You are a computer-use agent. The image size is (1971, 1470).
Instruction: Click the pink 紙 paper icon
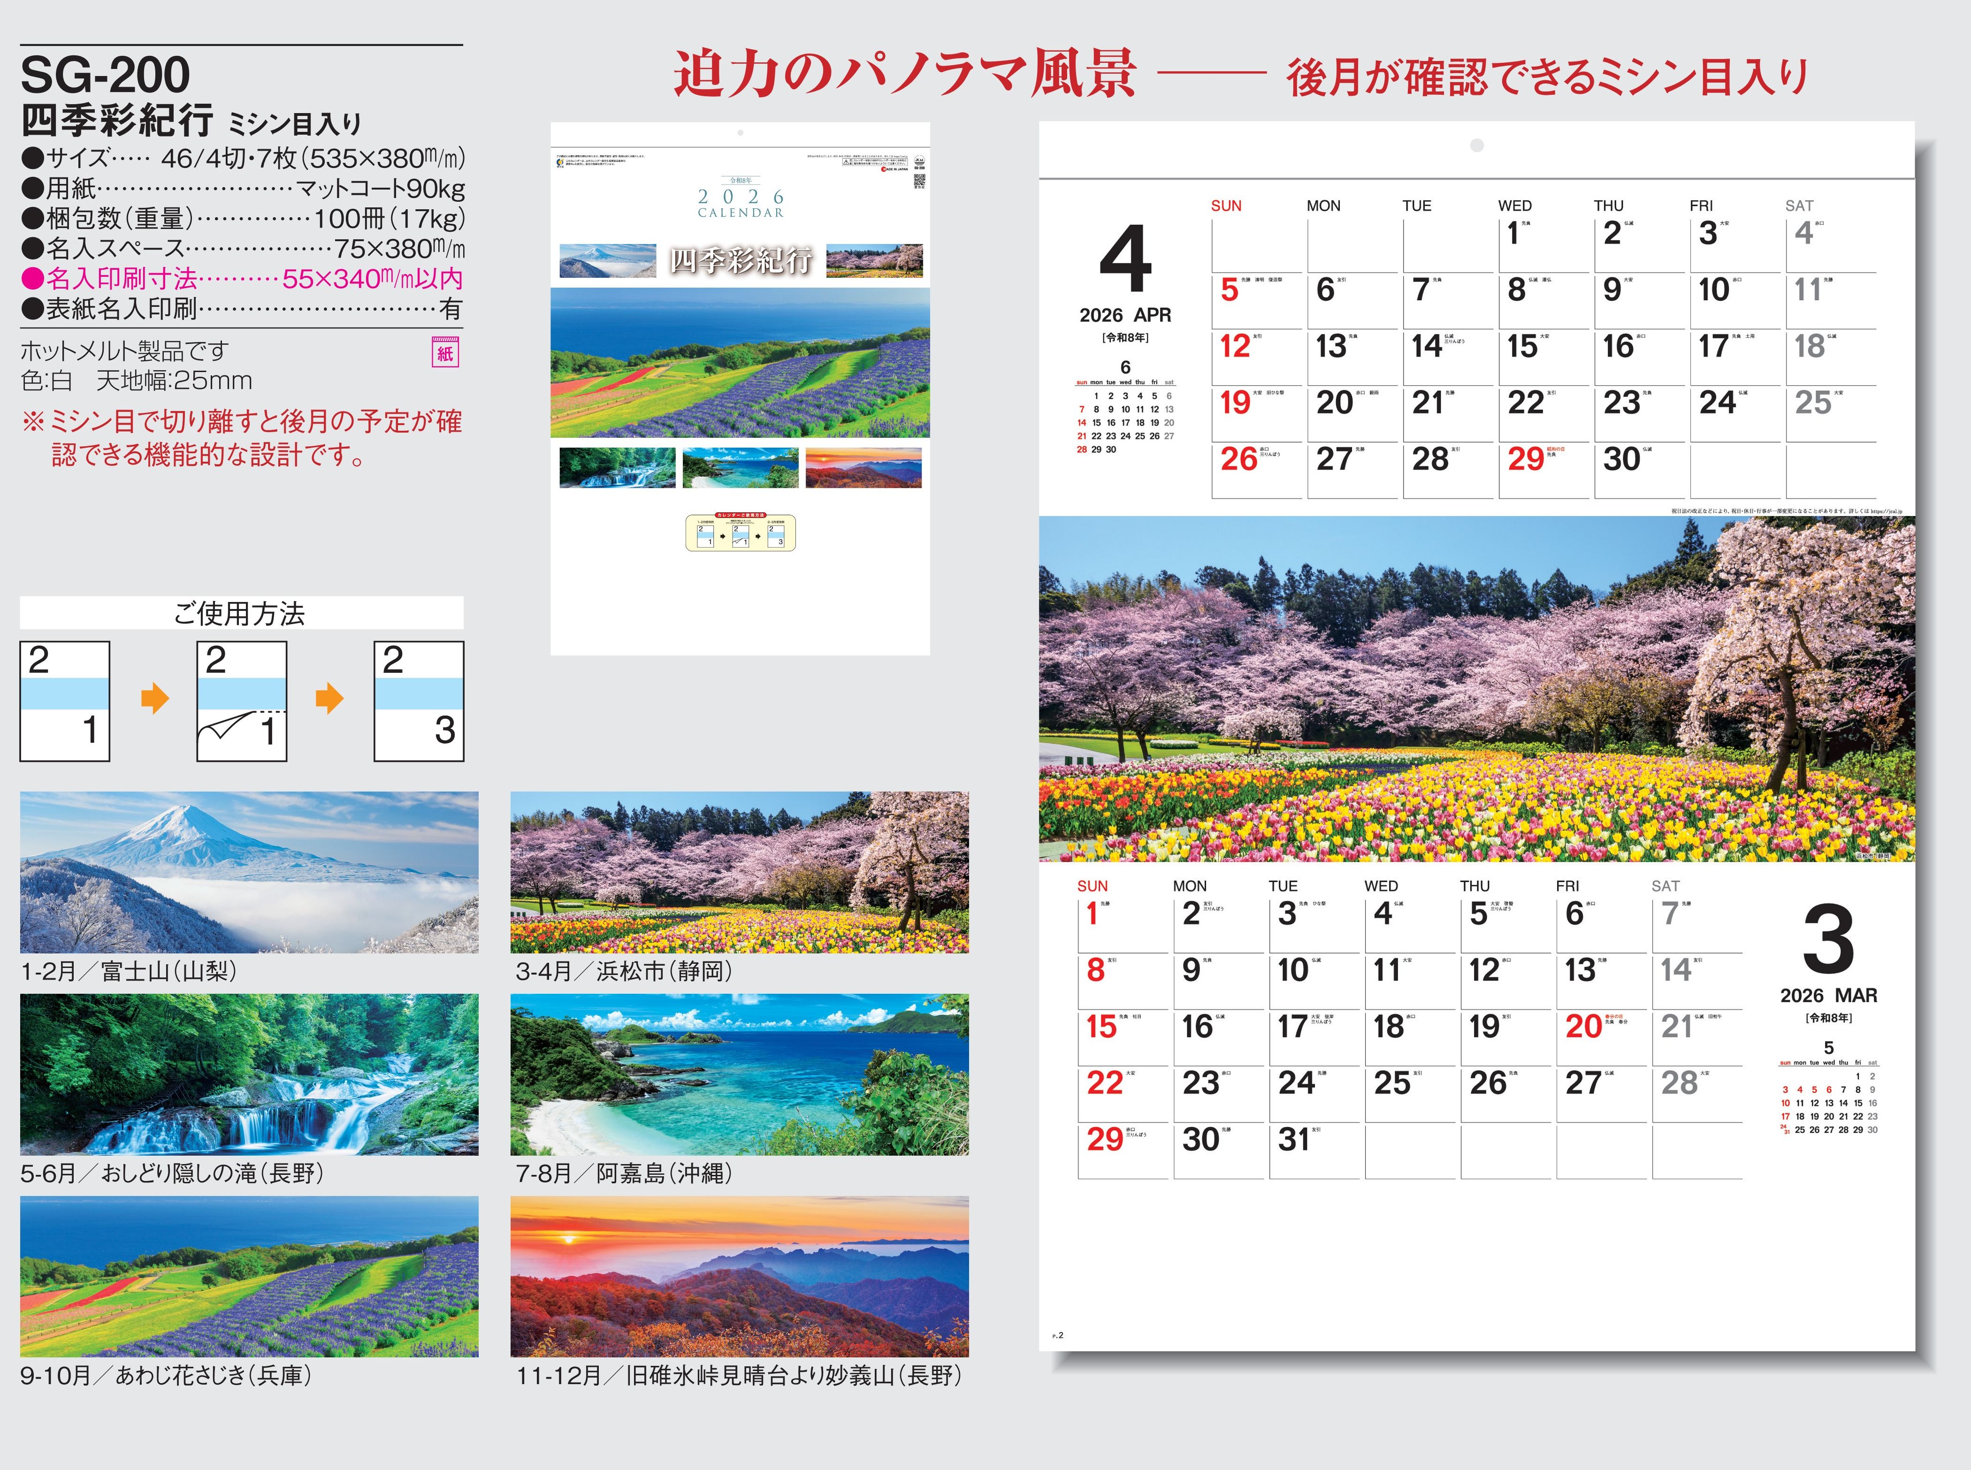pos(445,352)
